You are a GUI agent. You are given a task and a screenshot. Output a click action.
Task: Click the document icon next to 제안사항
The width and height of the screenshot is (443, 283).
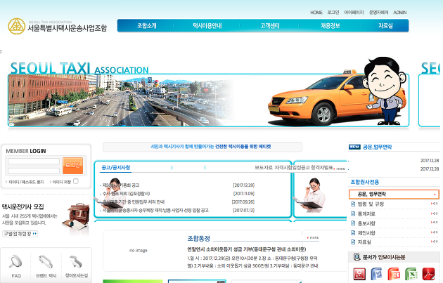click(353, 232)
